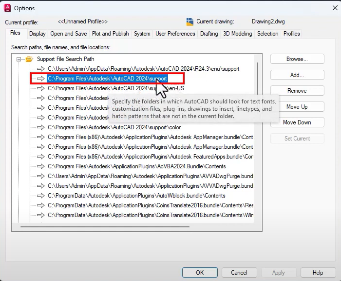The image size is (341, 281).
Task: Open the Open and Save tab
Action: (69, 34)
